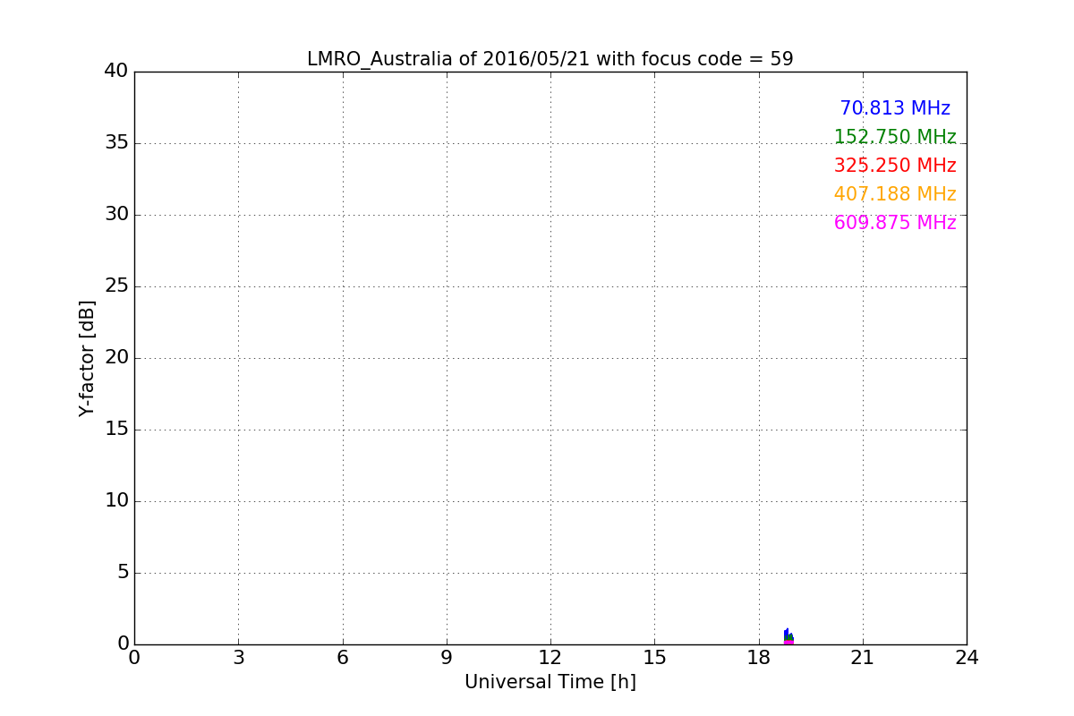Click the y-axis tick label 20
This screenshot has height=716, width=1074.
116,358
